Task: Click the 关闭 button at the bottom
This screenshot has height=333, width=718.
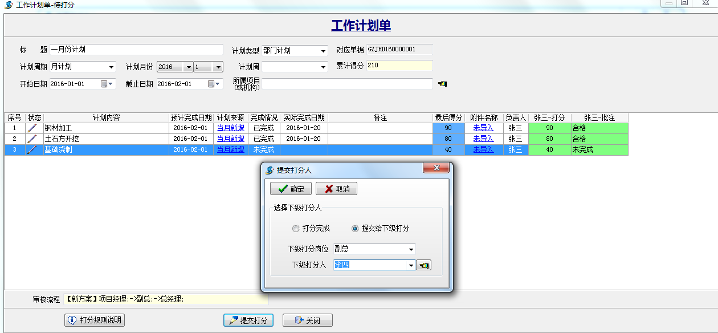Action: [x=307, y=320]
